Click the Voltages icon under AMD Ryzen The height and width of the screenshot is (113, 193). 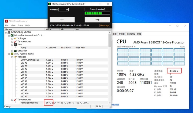[x=15, y=57]
